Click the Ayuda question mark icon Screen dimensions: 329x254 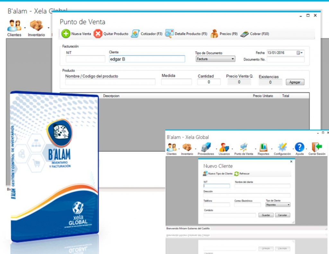point(299,147)
